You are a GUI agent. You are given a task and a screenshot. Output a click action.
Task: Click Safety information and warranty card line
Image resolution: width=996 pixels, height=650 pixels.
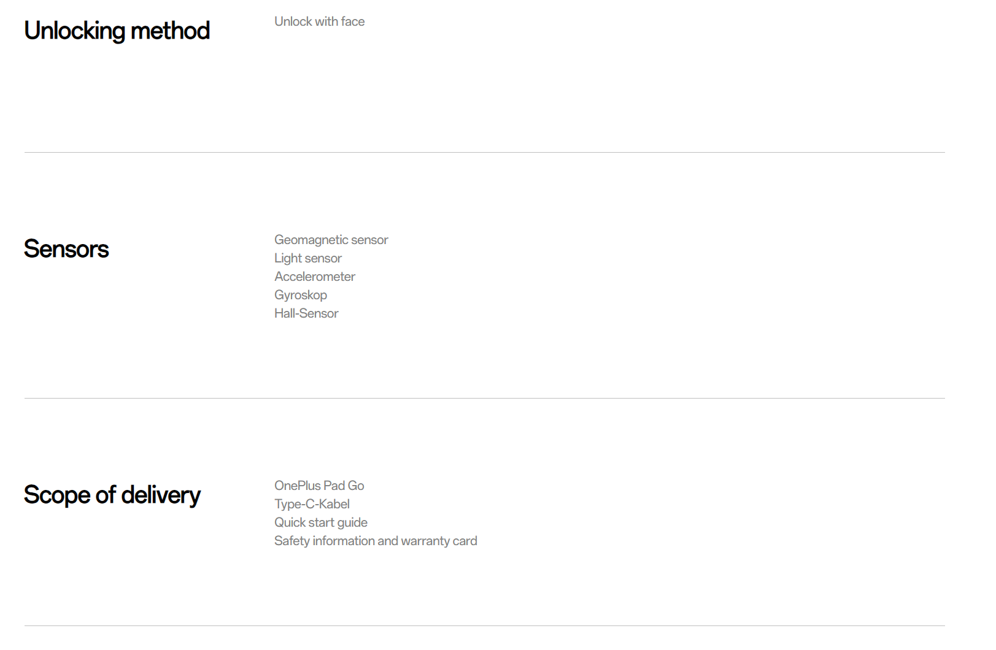[376, 541]
